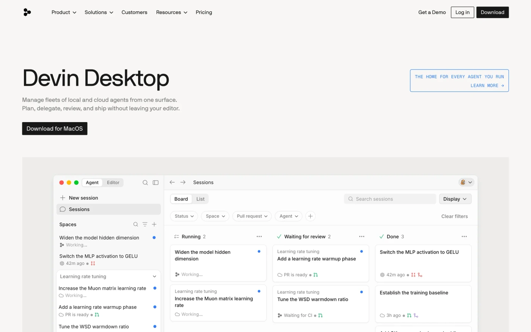The width and height of the screenshot is (531, 332).
Task: Click the Devin logo in the site header
Action: [x=27, y=13]
